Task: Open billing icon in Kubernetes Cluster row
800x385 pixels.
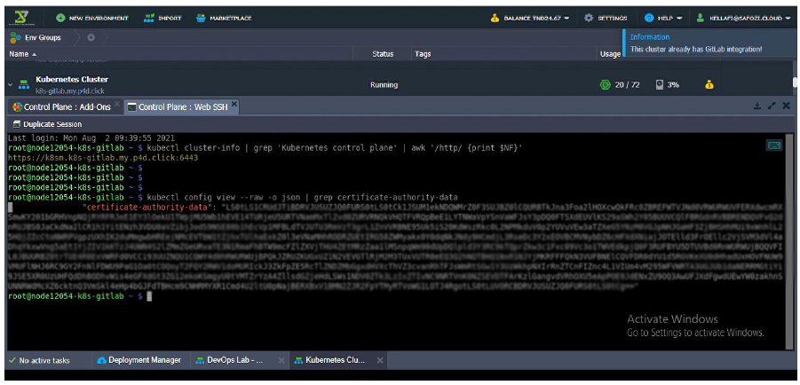Action: pyautogui.click(x=709, y=85)
